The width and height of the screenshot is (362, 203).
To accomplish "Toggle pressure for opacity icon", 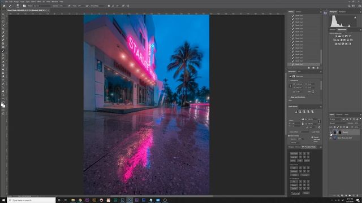I will click(69, 6).
